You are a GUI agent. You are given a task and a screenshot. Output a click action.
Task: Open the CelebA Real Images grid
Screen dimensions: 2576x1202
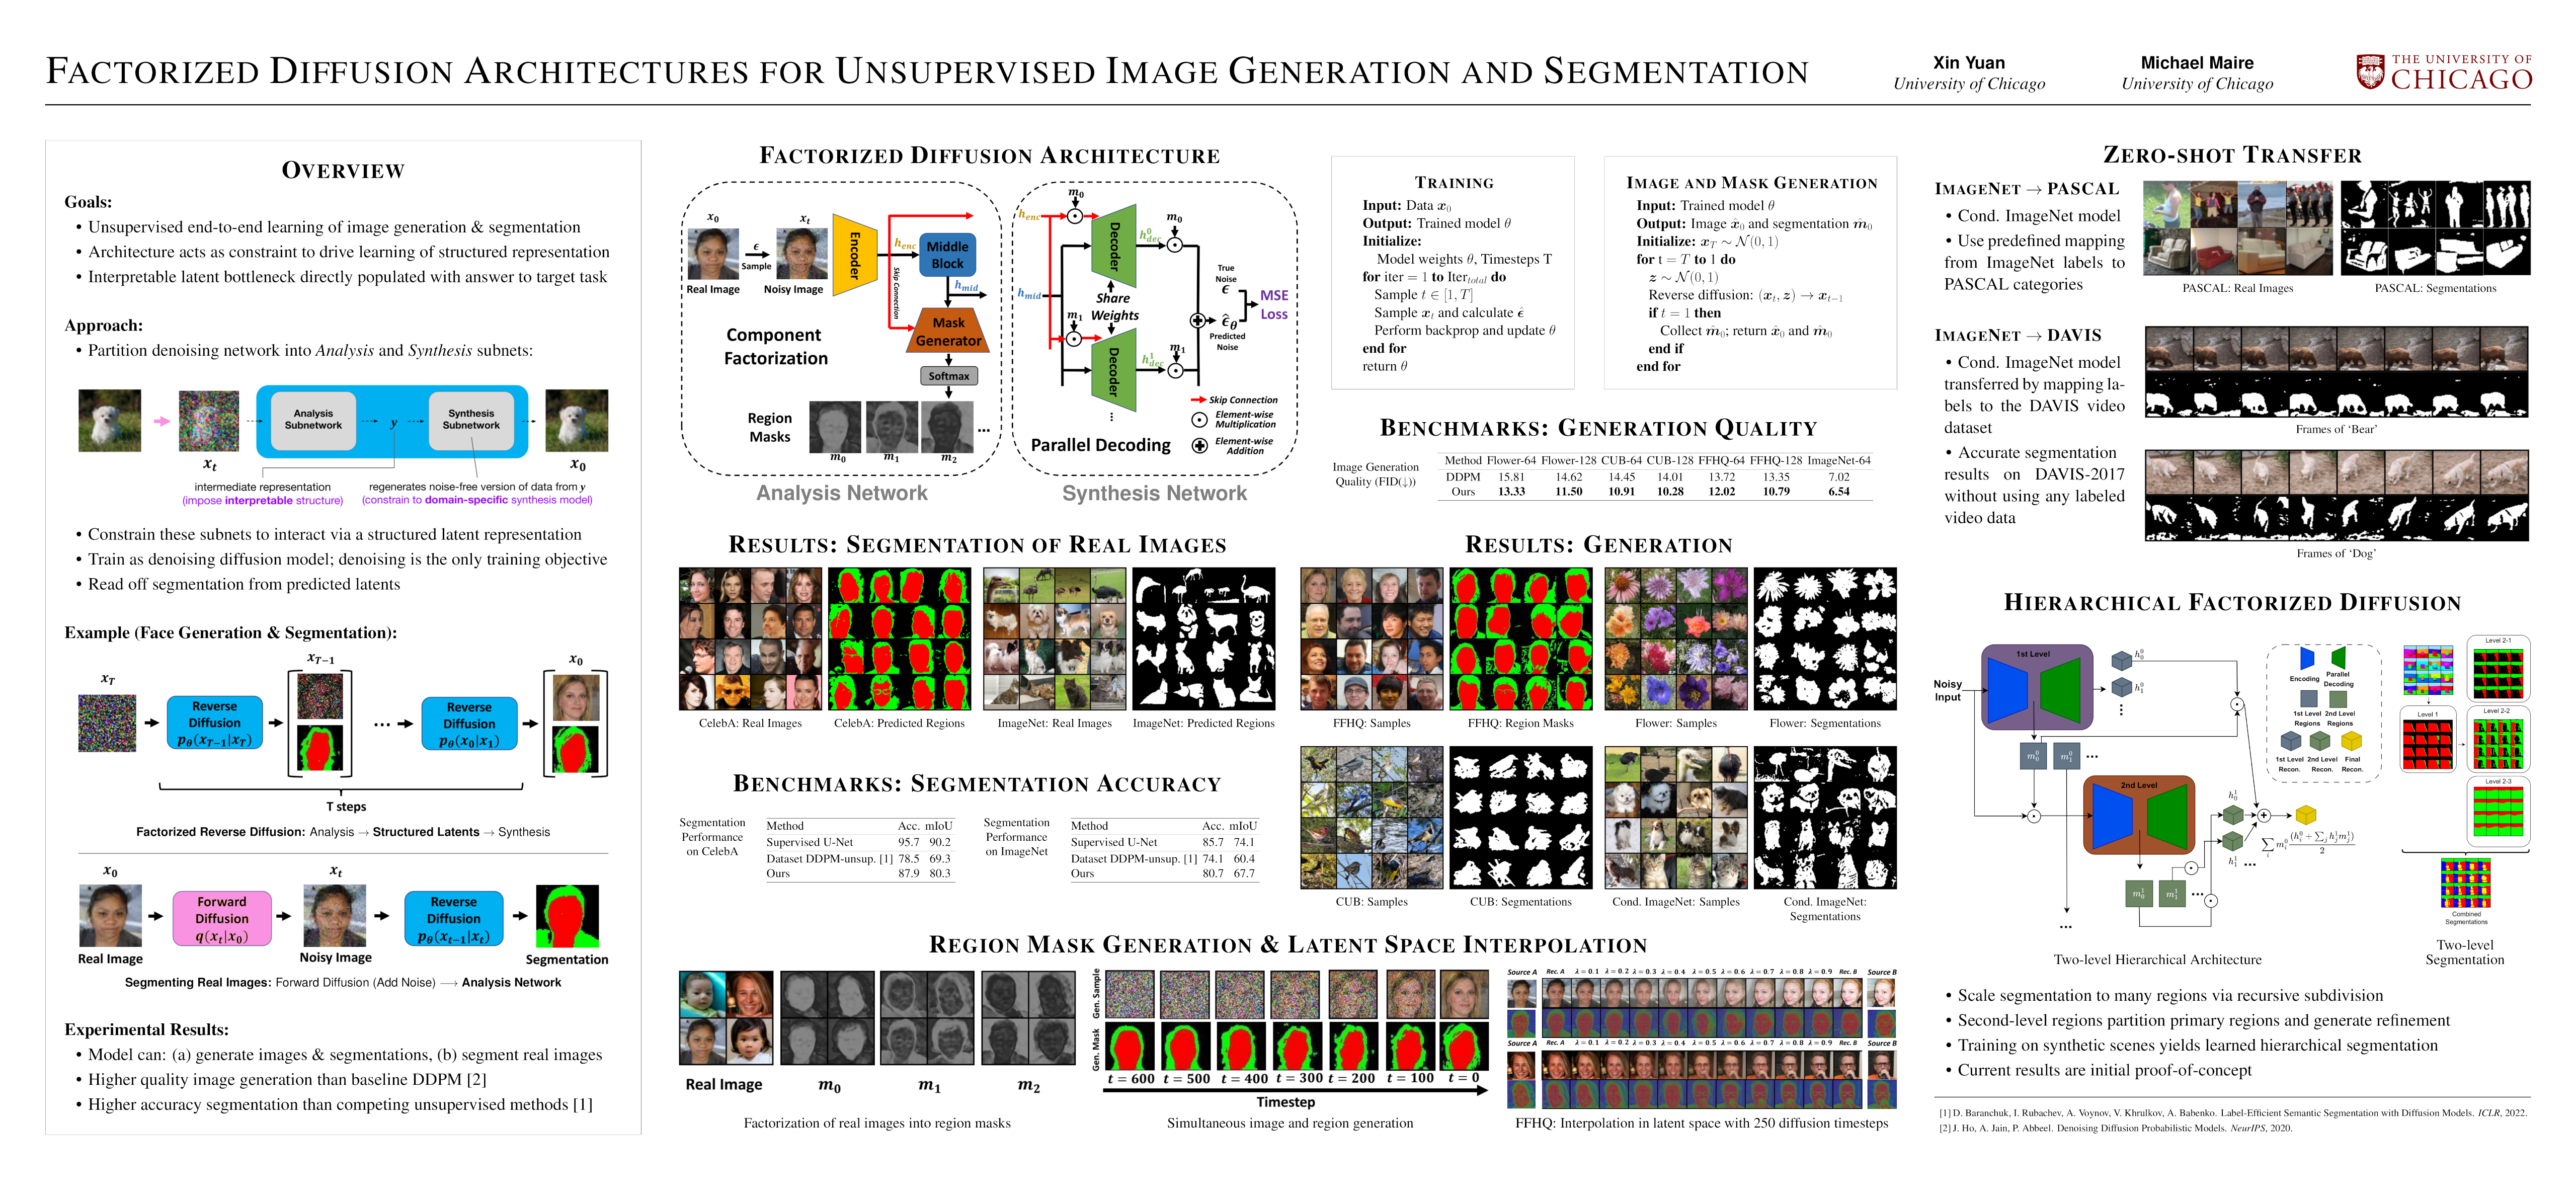750,638
